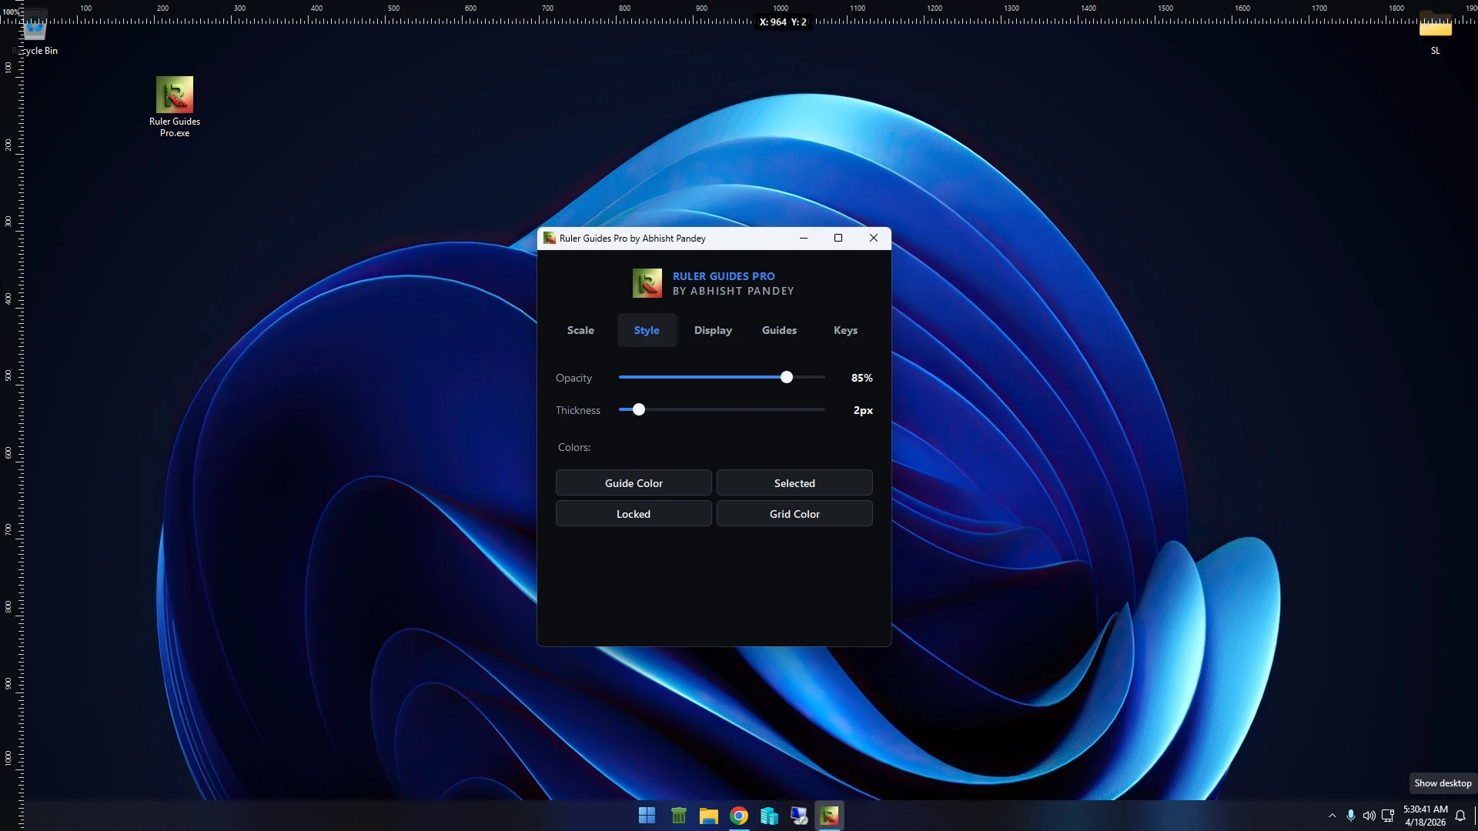Open File Explorer from the taskbar

708,816
